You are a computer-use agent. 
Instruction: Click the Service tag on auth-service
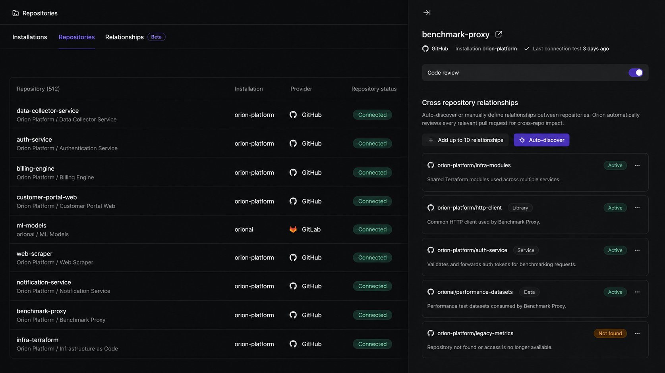coord(526,250)
